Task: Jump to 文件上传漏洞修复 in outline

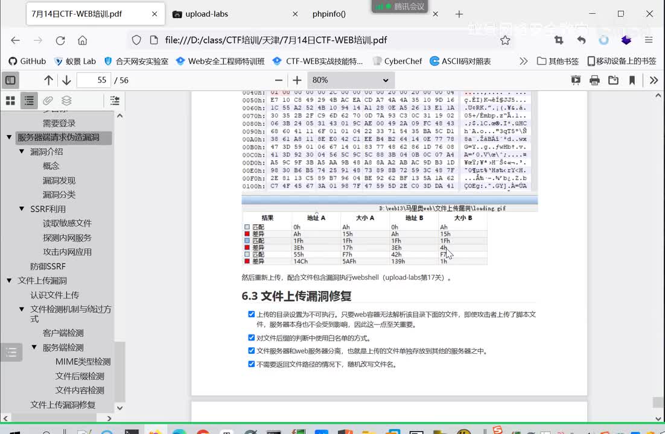Action: point(63,404)
